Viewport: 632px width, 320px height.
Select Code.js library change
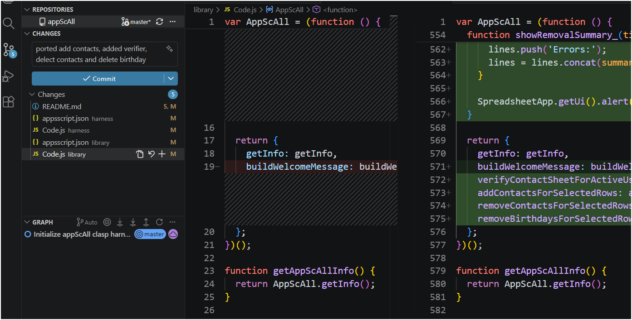pos(103,154)
